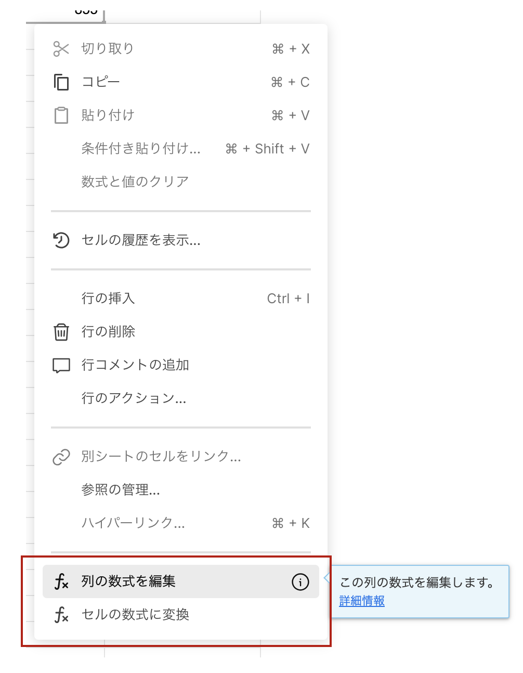Click the info circle icon beside 列の数式を編集

[300, 581]
